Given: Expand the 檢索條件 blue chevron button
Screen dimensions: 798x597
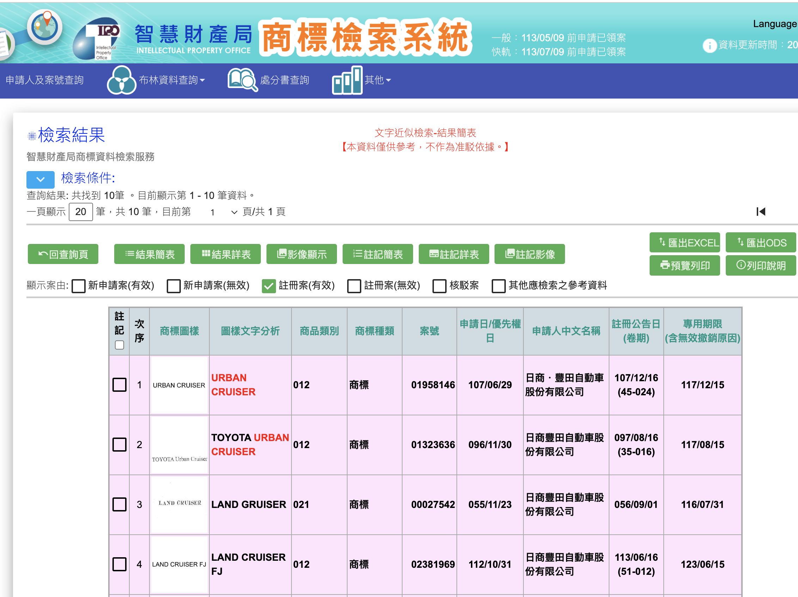Looking at the screenshot, I should tap(41, 180).
